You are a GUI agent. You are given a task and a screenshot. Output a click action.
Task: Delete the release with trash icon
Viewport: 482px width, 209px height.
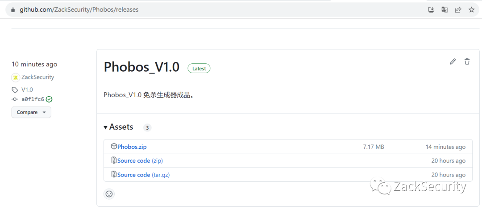click(x=467, y=61)
